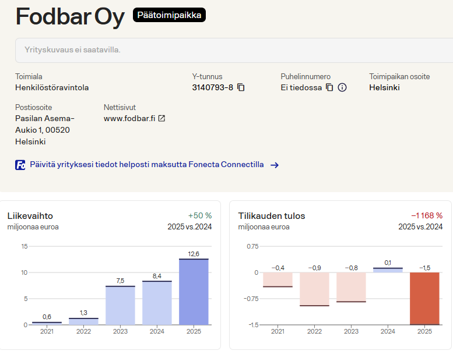453x354 pixels.
Task: Select the 2025 revenue bar 12,6
Action: (x=194, y=292)
